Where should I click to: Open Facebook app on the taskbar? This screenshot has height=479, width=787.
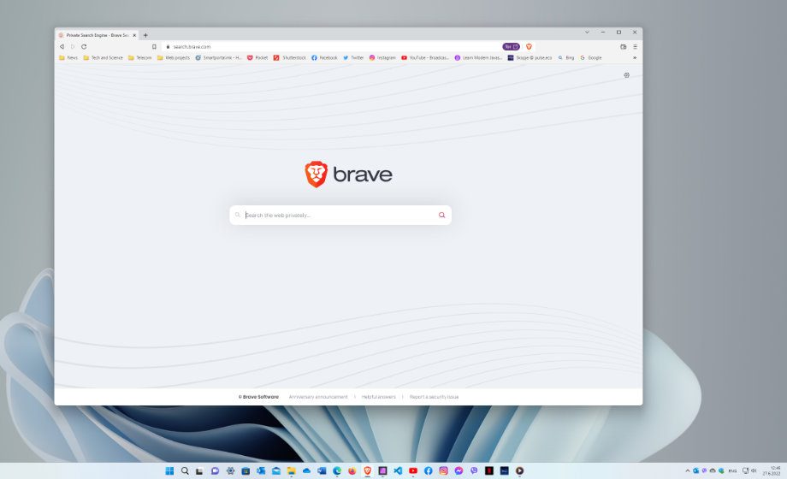(428, 471)
